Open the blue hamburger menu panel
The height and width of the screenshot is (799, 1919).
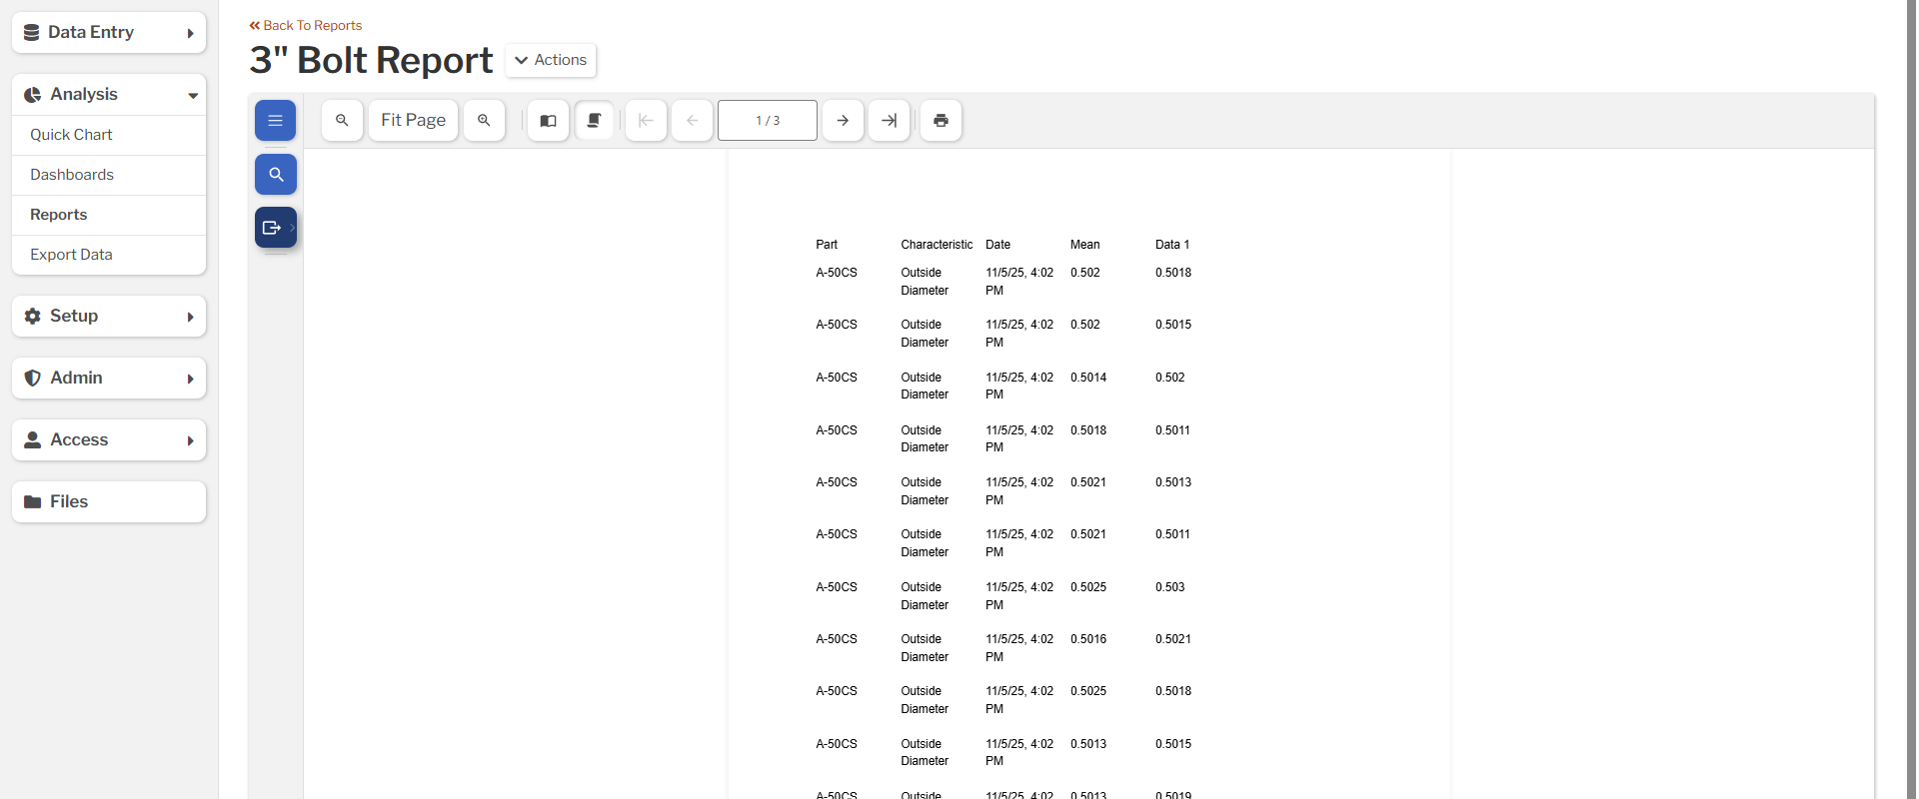[275, 121]
